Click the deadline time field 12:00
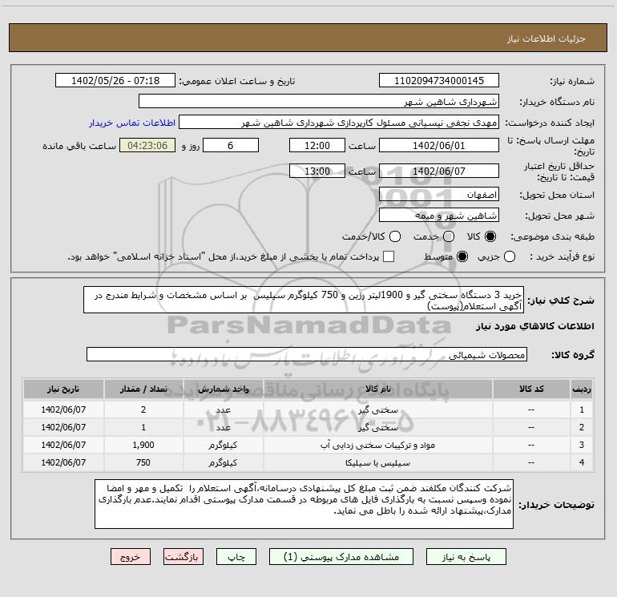 tap(317, 145)
